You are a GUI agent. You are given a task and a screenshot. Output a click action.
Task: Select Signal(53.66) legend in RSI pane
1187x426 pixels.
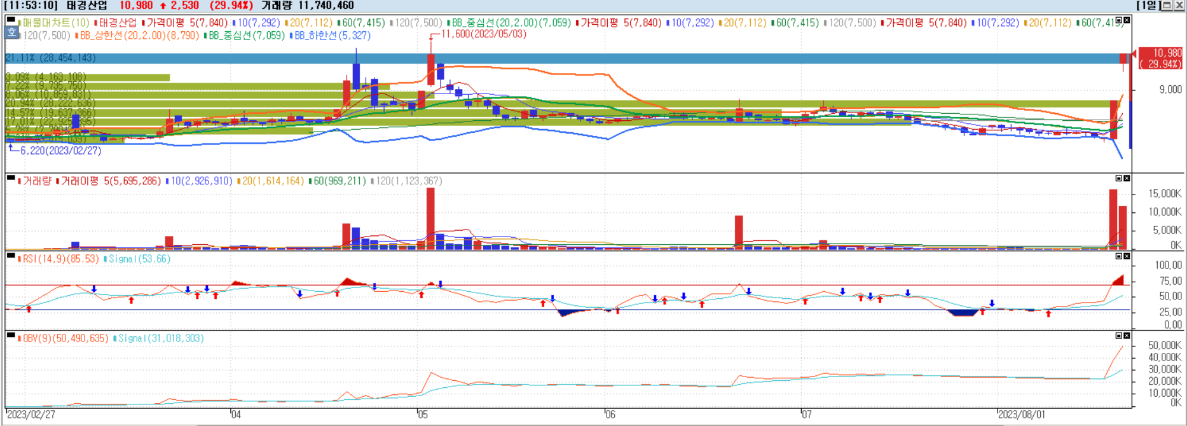point(138,259)
